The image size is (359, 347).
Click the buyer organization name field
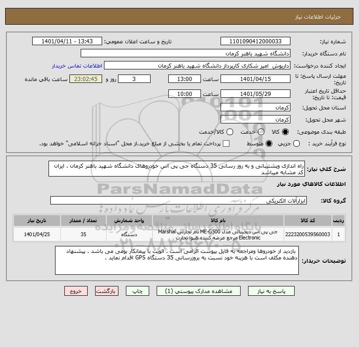point(186,54)
